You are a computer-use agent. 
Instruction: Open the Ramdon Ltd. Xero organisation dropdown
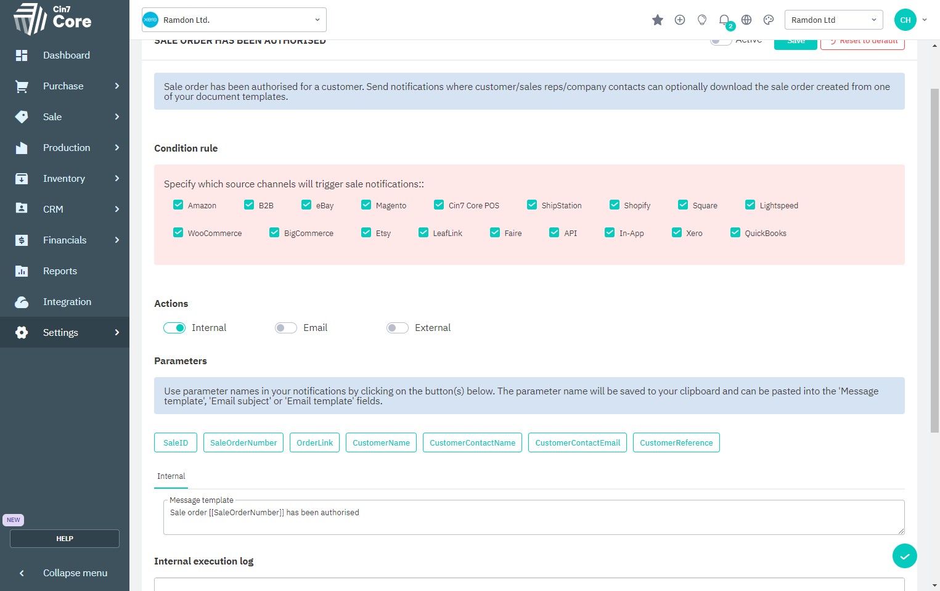pos(234,20)
